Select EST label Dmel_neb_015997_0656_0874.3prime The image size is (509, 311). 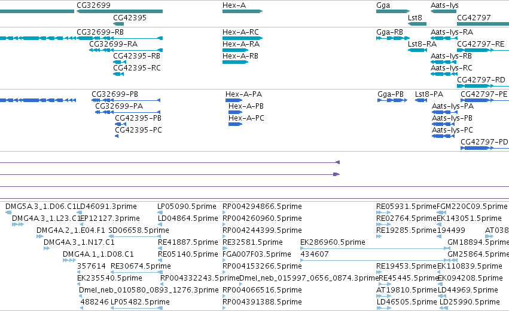point(309,278)
